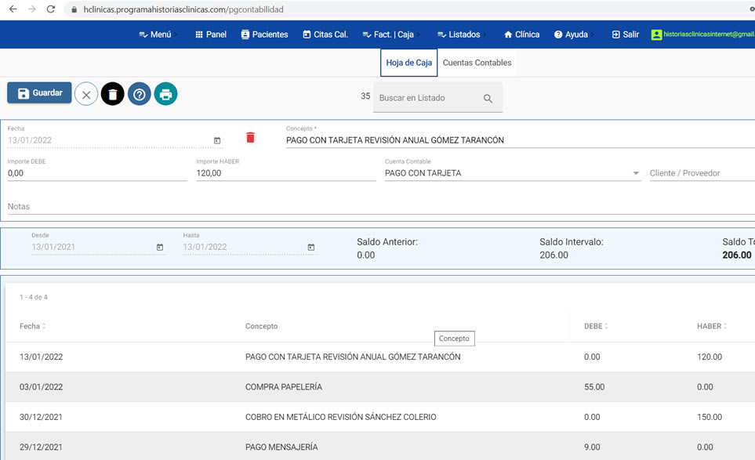Print using the teal printer icon
755x460 pixels.
[x=165, y=94]
